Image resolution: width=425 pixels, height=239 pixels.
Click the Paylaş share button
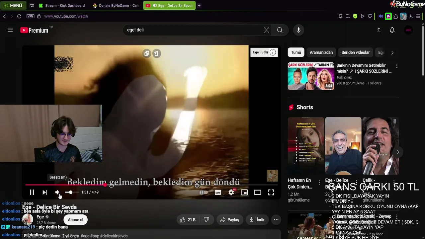229,220
